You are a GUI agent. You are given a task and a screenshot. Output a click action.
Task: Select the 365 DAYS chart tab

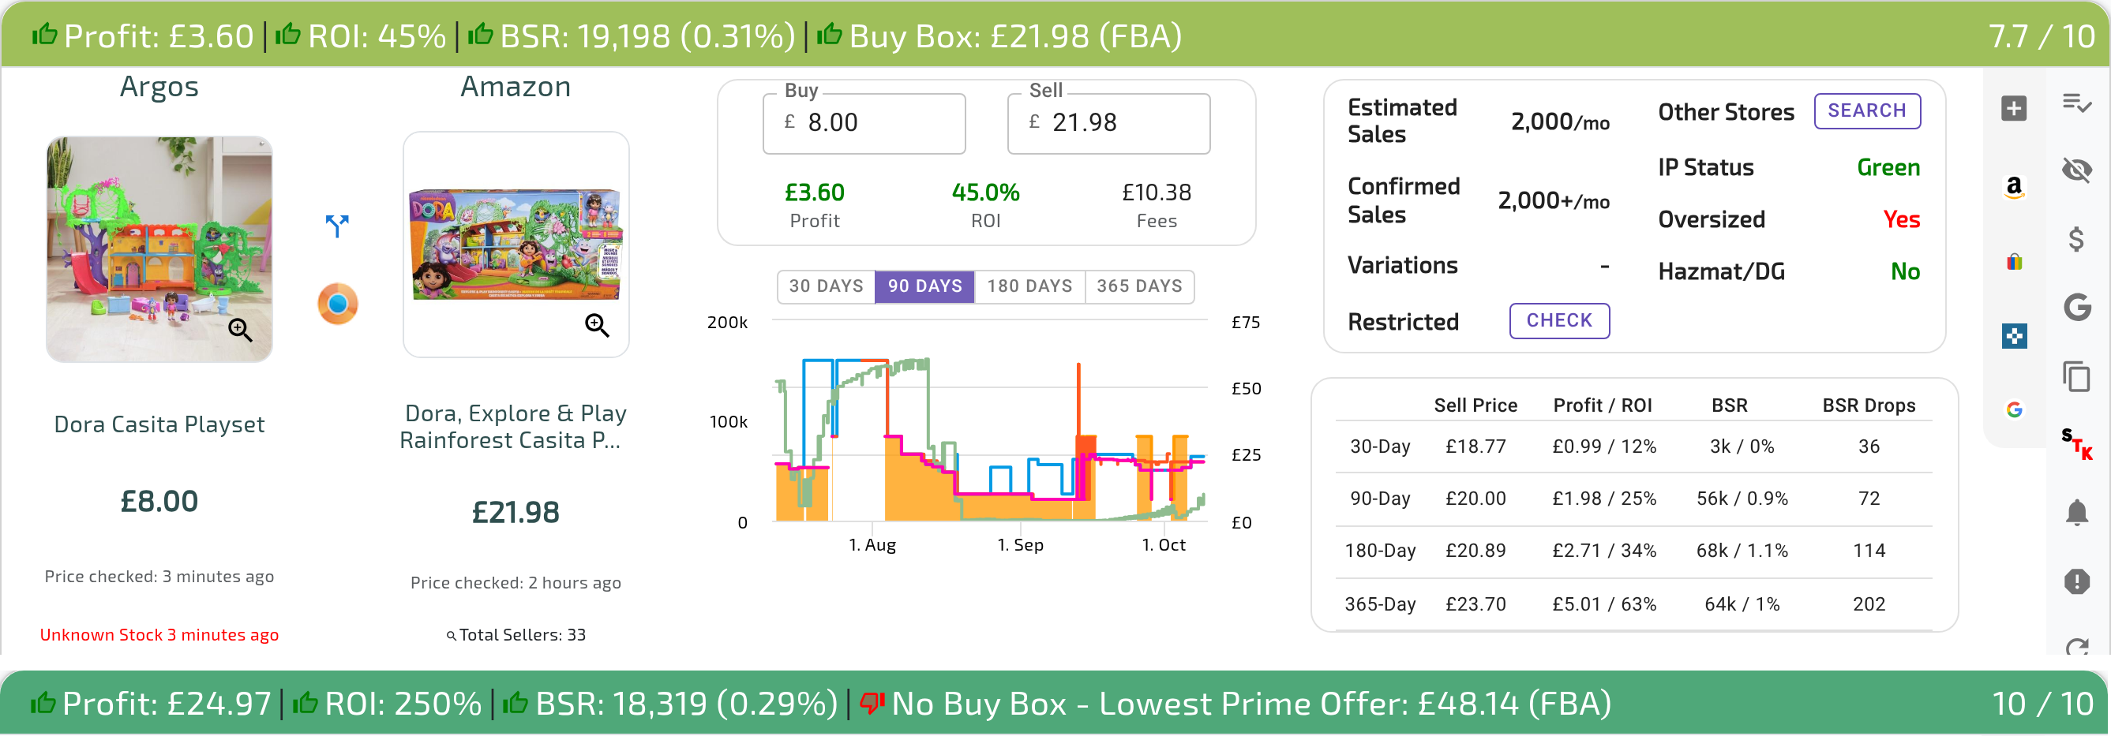tap(1139, 286)
